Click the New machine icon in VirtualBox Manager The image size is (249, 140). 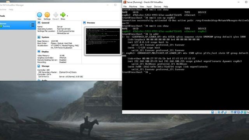click(x=39, y=15)
